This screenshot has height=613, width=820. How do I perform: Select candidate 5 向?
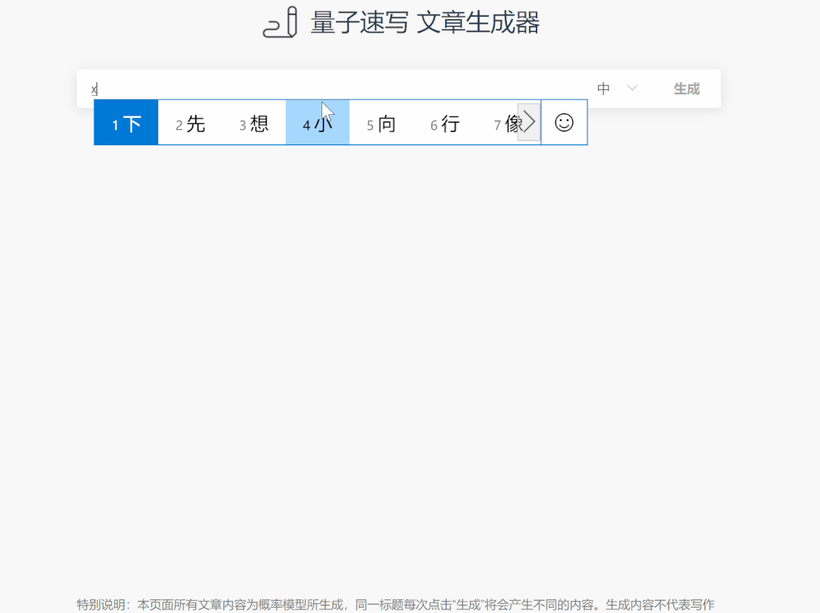click(x=382, y=122)
